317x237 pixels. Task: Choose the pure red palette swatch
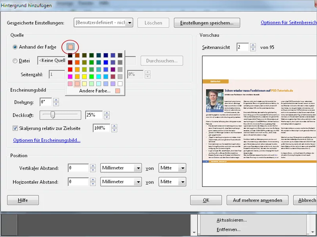70,70
